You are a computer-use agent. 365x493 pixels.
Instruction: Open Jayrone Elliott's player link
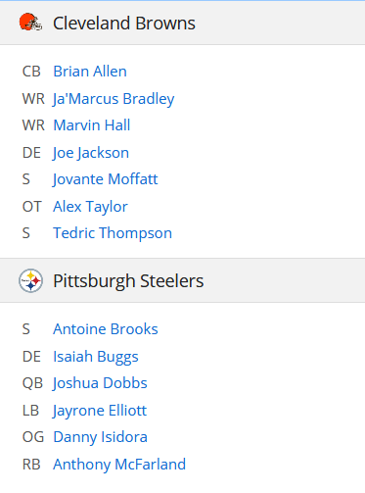[100, 411]
